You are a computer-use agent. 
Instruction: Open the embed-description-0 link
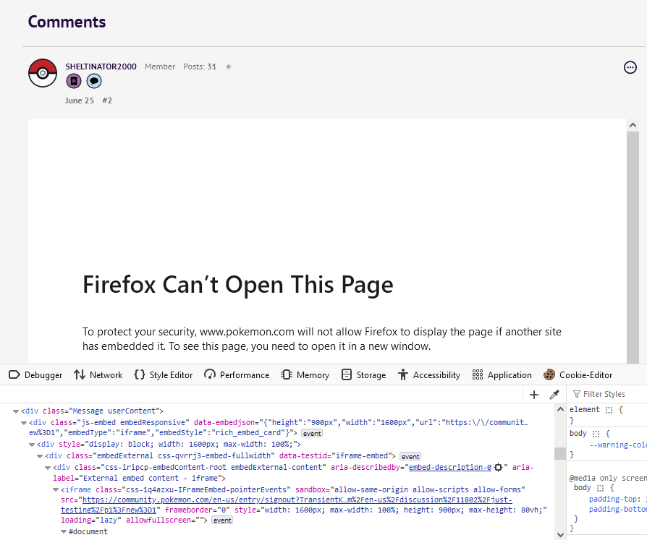[450, 467]
